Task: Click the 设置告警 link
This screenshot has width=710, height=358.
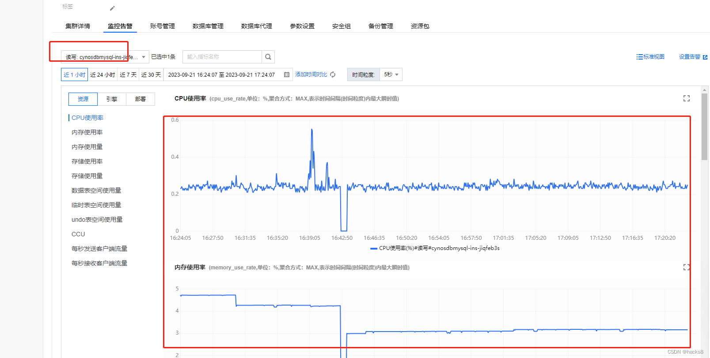Action: [690, 57]
